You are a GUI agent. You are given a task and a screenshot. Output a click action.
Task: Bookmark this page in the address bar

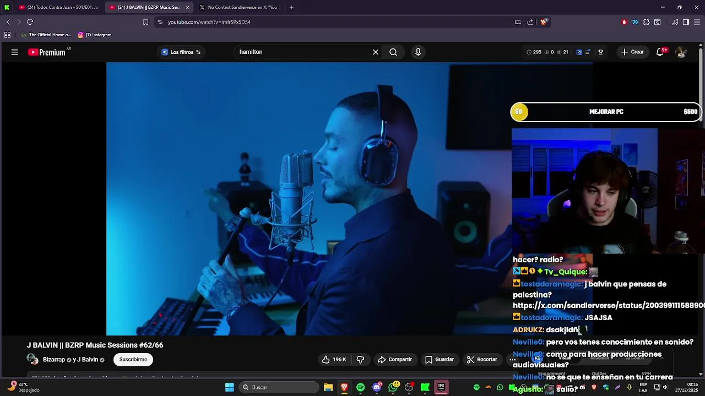coord(145,22)
